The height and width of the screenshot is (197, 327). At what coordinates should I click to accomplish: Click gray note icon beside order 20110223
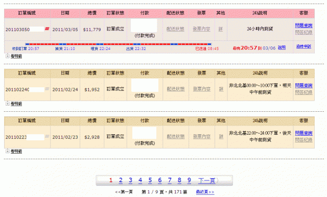[x=47, y=136]
